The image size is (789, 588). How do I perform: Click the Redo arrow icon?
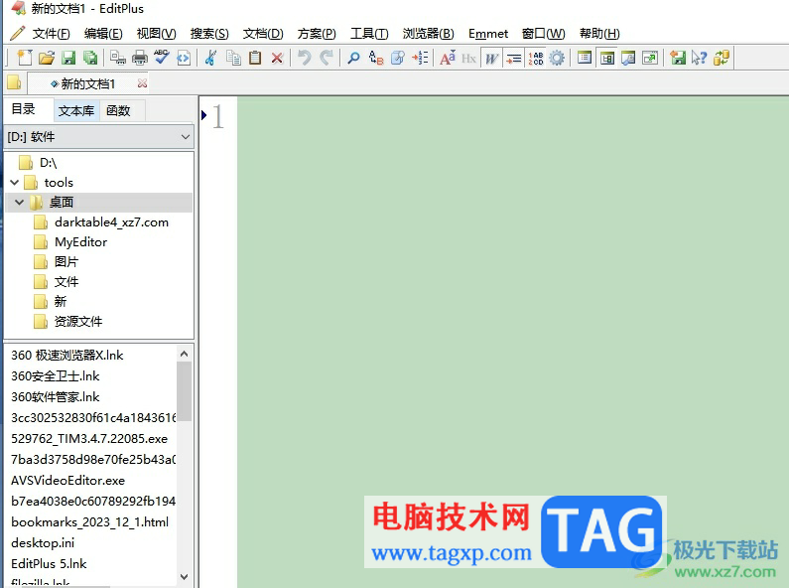tap(327, 58)
